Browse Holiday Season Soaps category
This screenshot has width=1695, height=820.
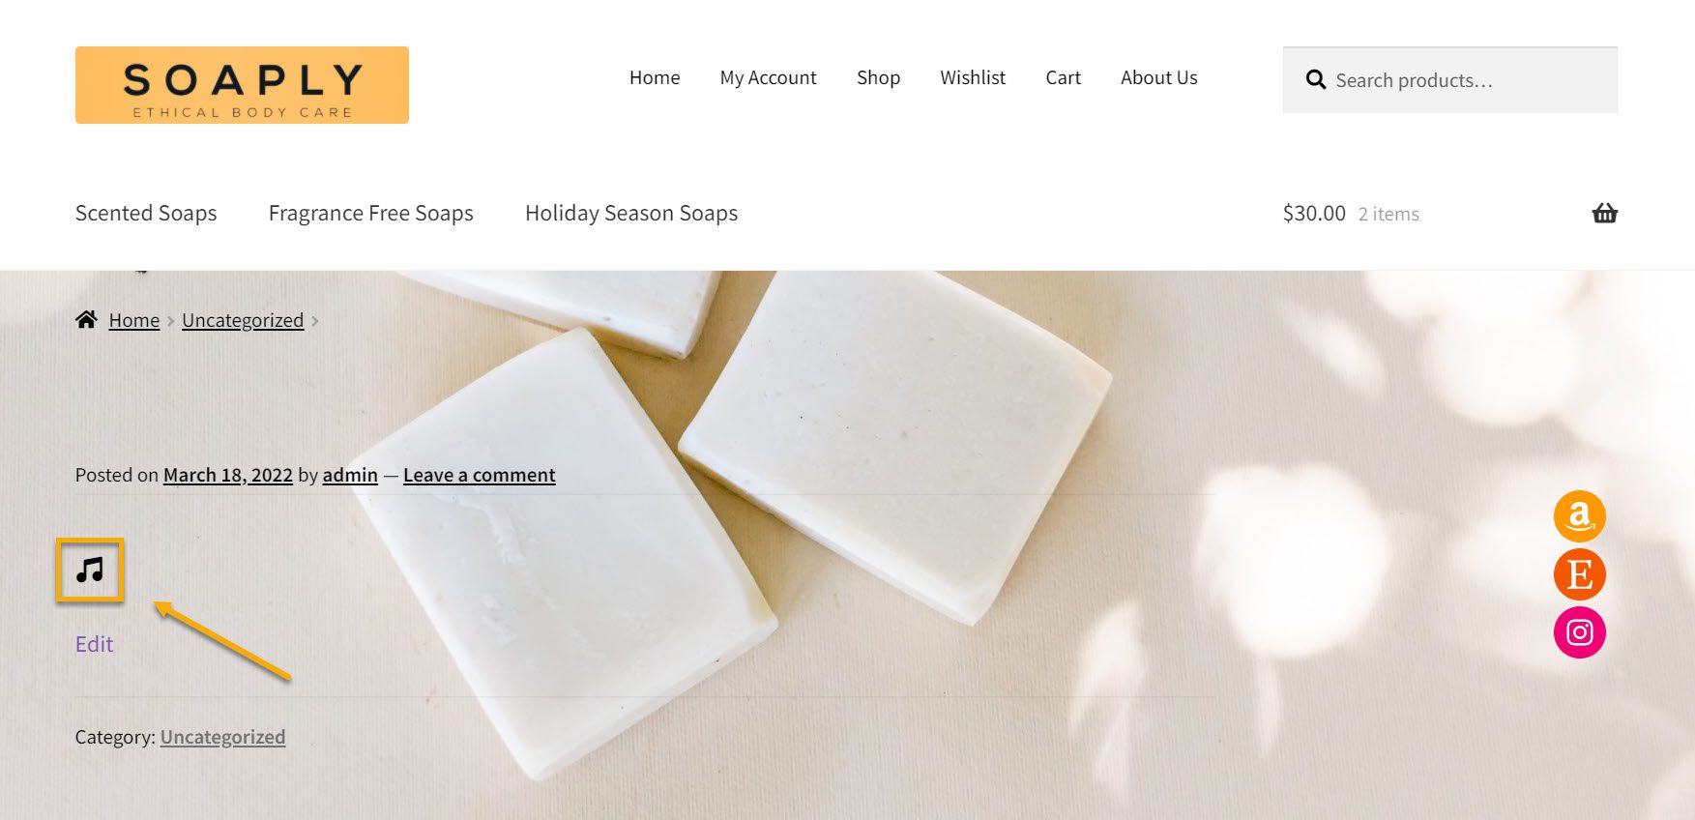[631, 213]
